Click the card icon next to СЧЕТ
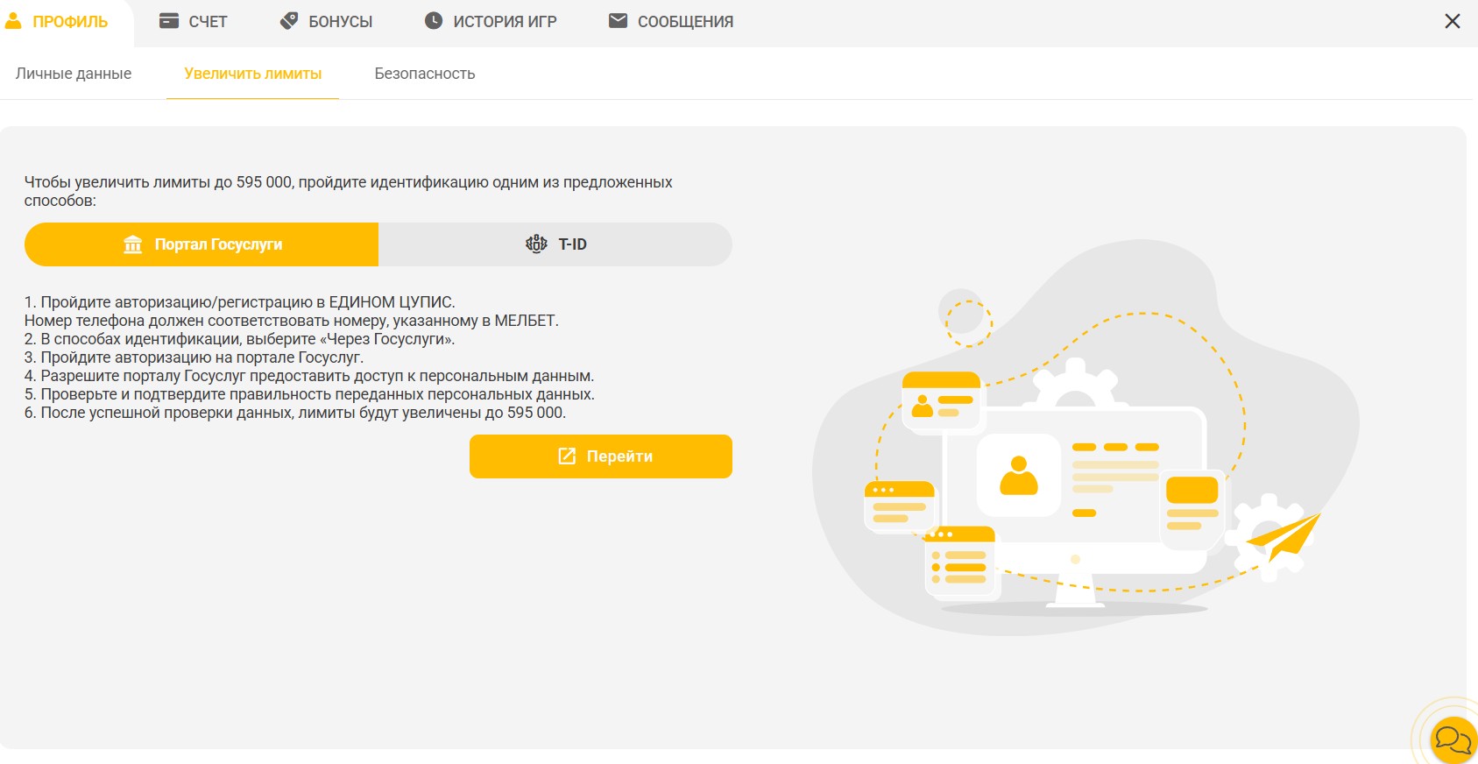The height and width of the screenshot is (764, 1478). [169, 21]
